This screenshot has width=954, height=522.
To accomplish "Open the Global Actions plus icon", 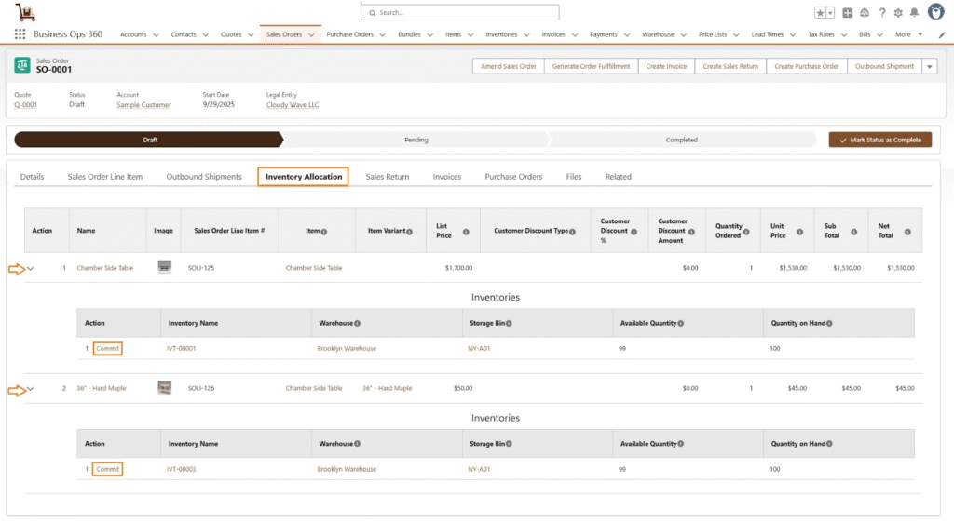I will (x=848, y=13).
